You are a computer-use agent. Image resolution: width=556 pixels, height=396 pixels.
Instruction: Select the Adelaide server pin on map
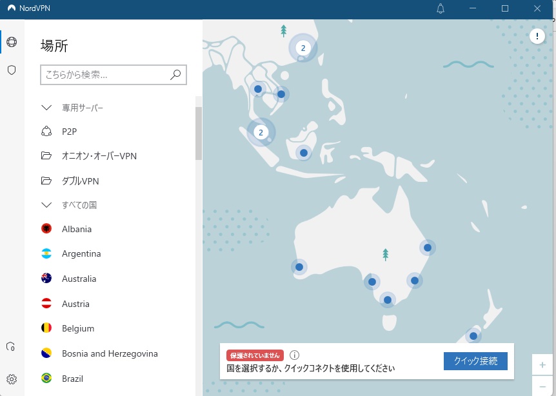372,282
